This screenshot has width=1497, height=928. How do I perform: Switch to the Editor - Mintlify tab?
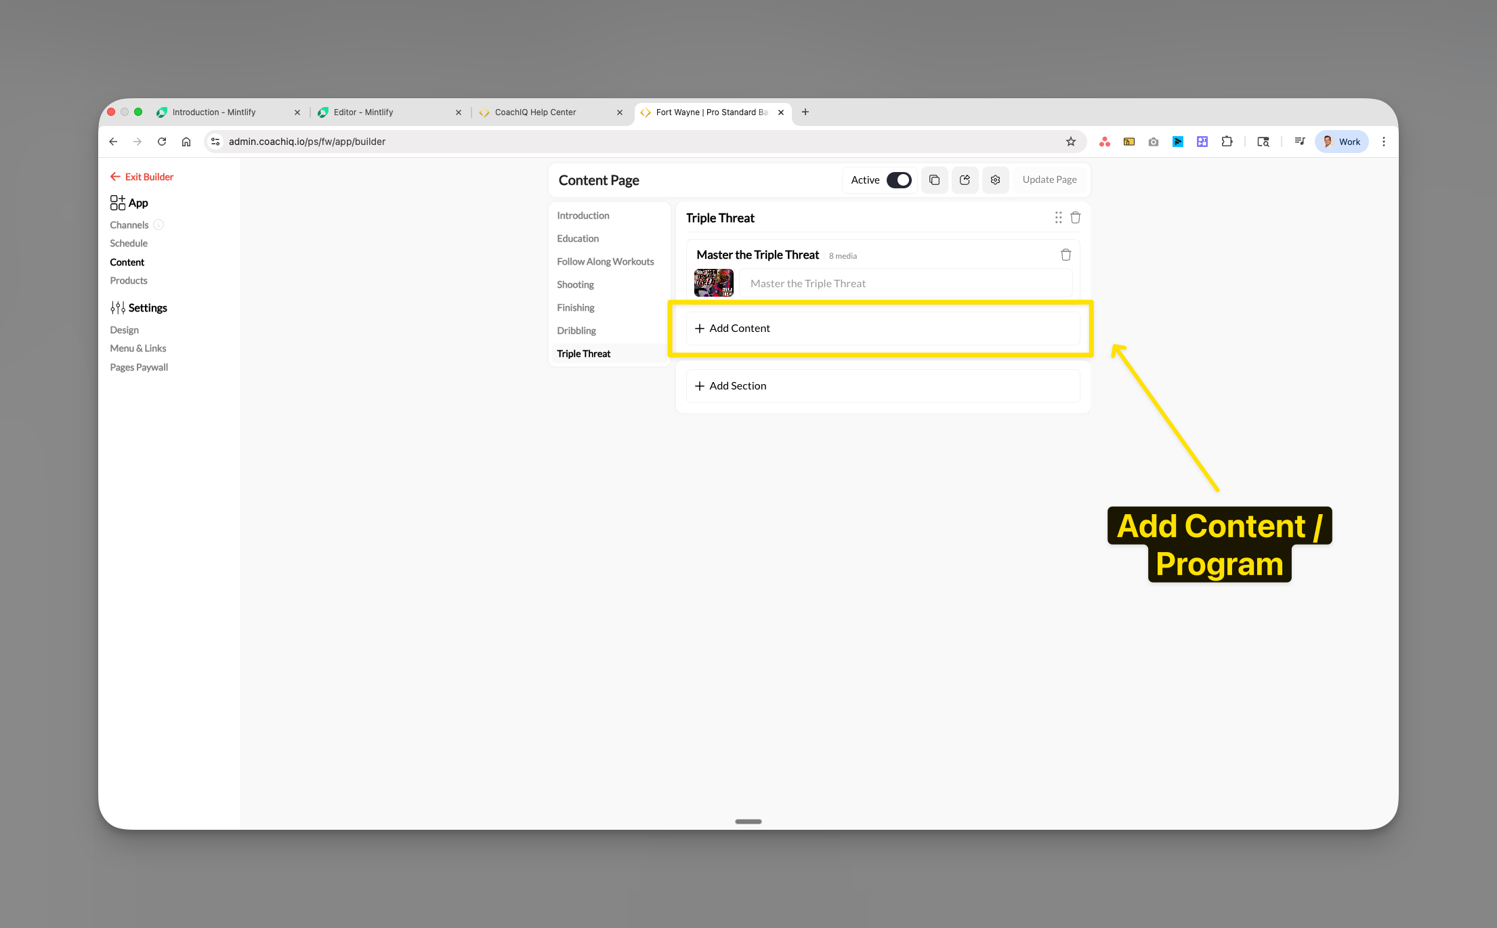pos(362,112)
